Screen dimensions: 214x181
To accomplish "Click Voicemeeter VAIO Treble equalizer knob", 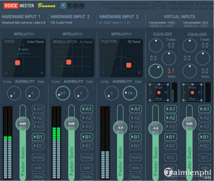I will [x=156, y=45].
